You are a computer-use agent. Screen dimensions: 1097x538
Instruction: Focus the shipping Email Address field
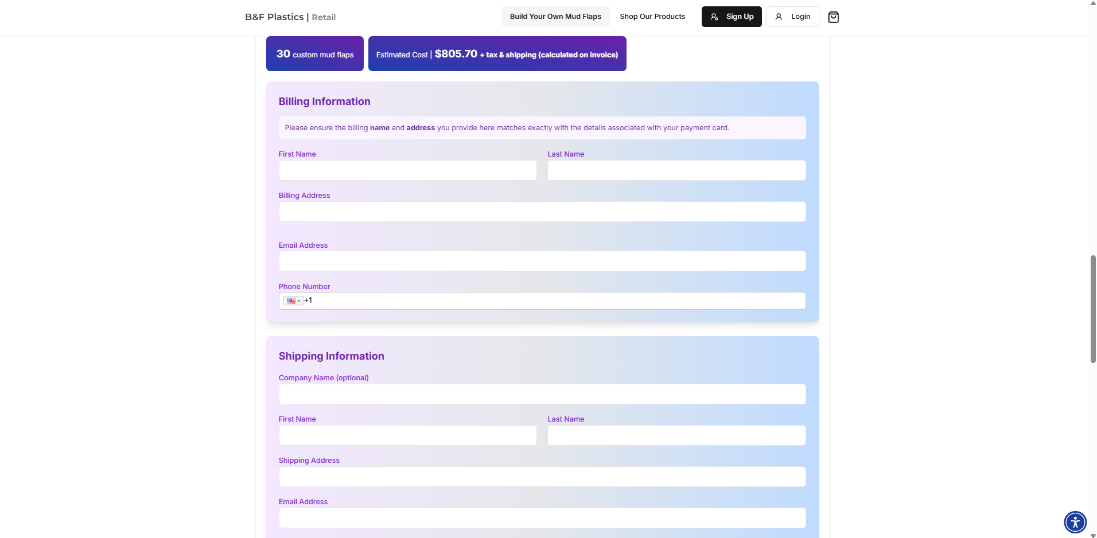point(542,518)
